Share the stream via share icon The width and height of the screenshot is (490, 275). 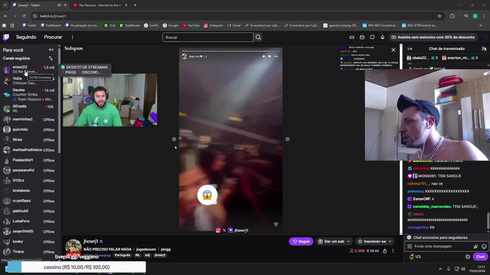pyautogui.click(x=385, y=251)
